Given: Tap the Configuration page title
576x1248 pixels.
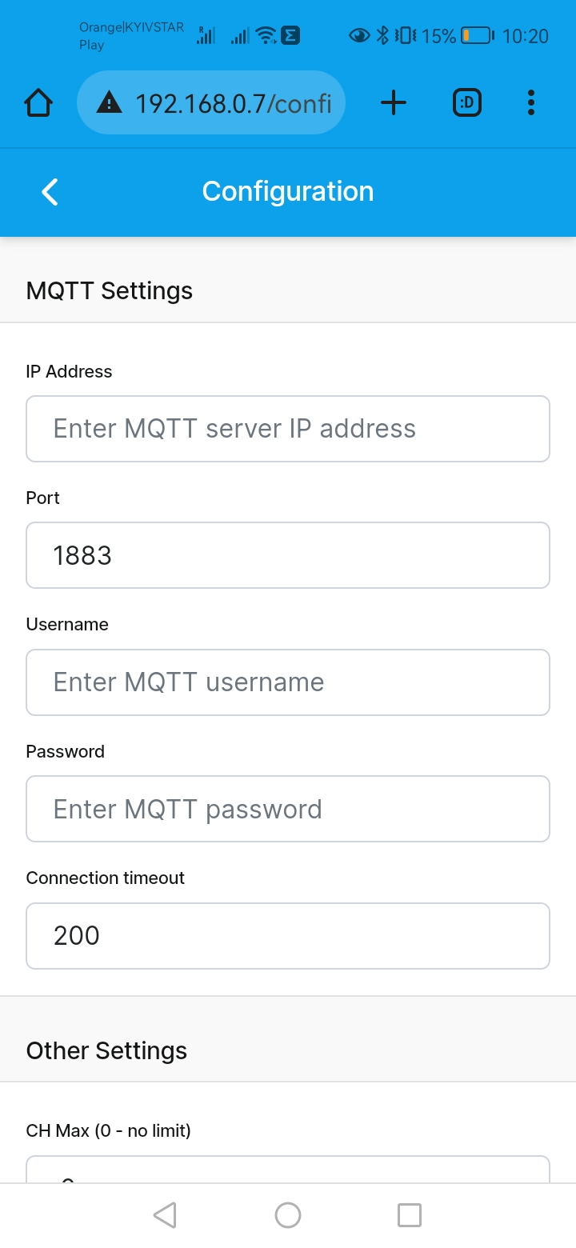Looking at the screenshot, I should [x=288, y=192].
